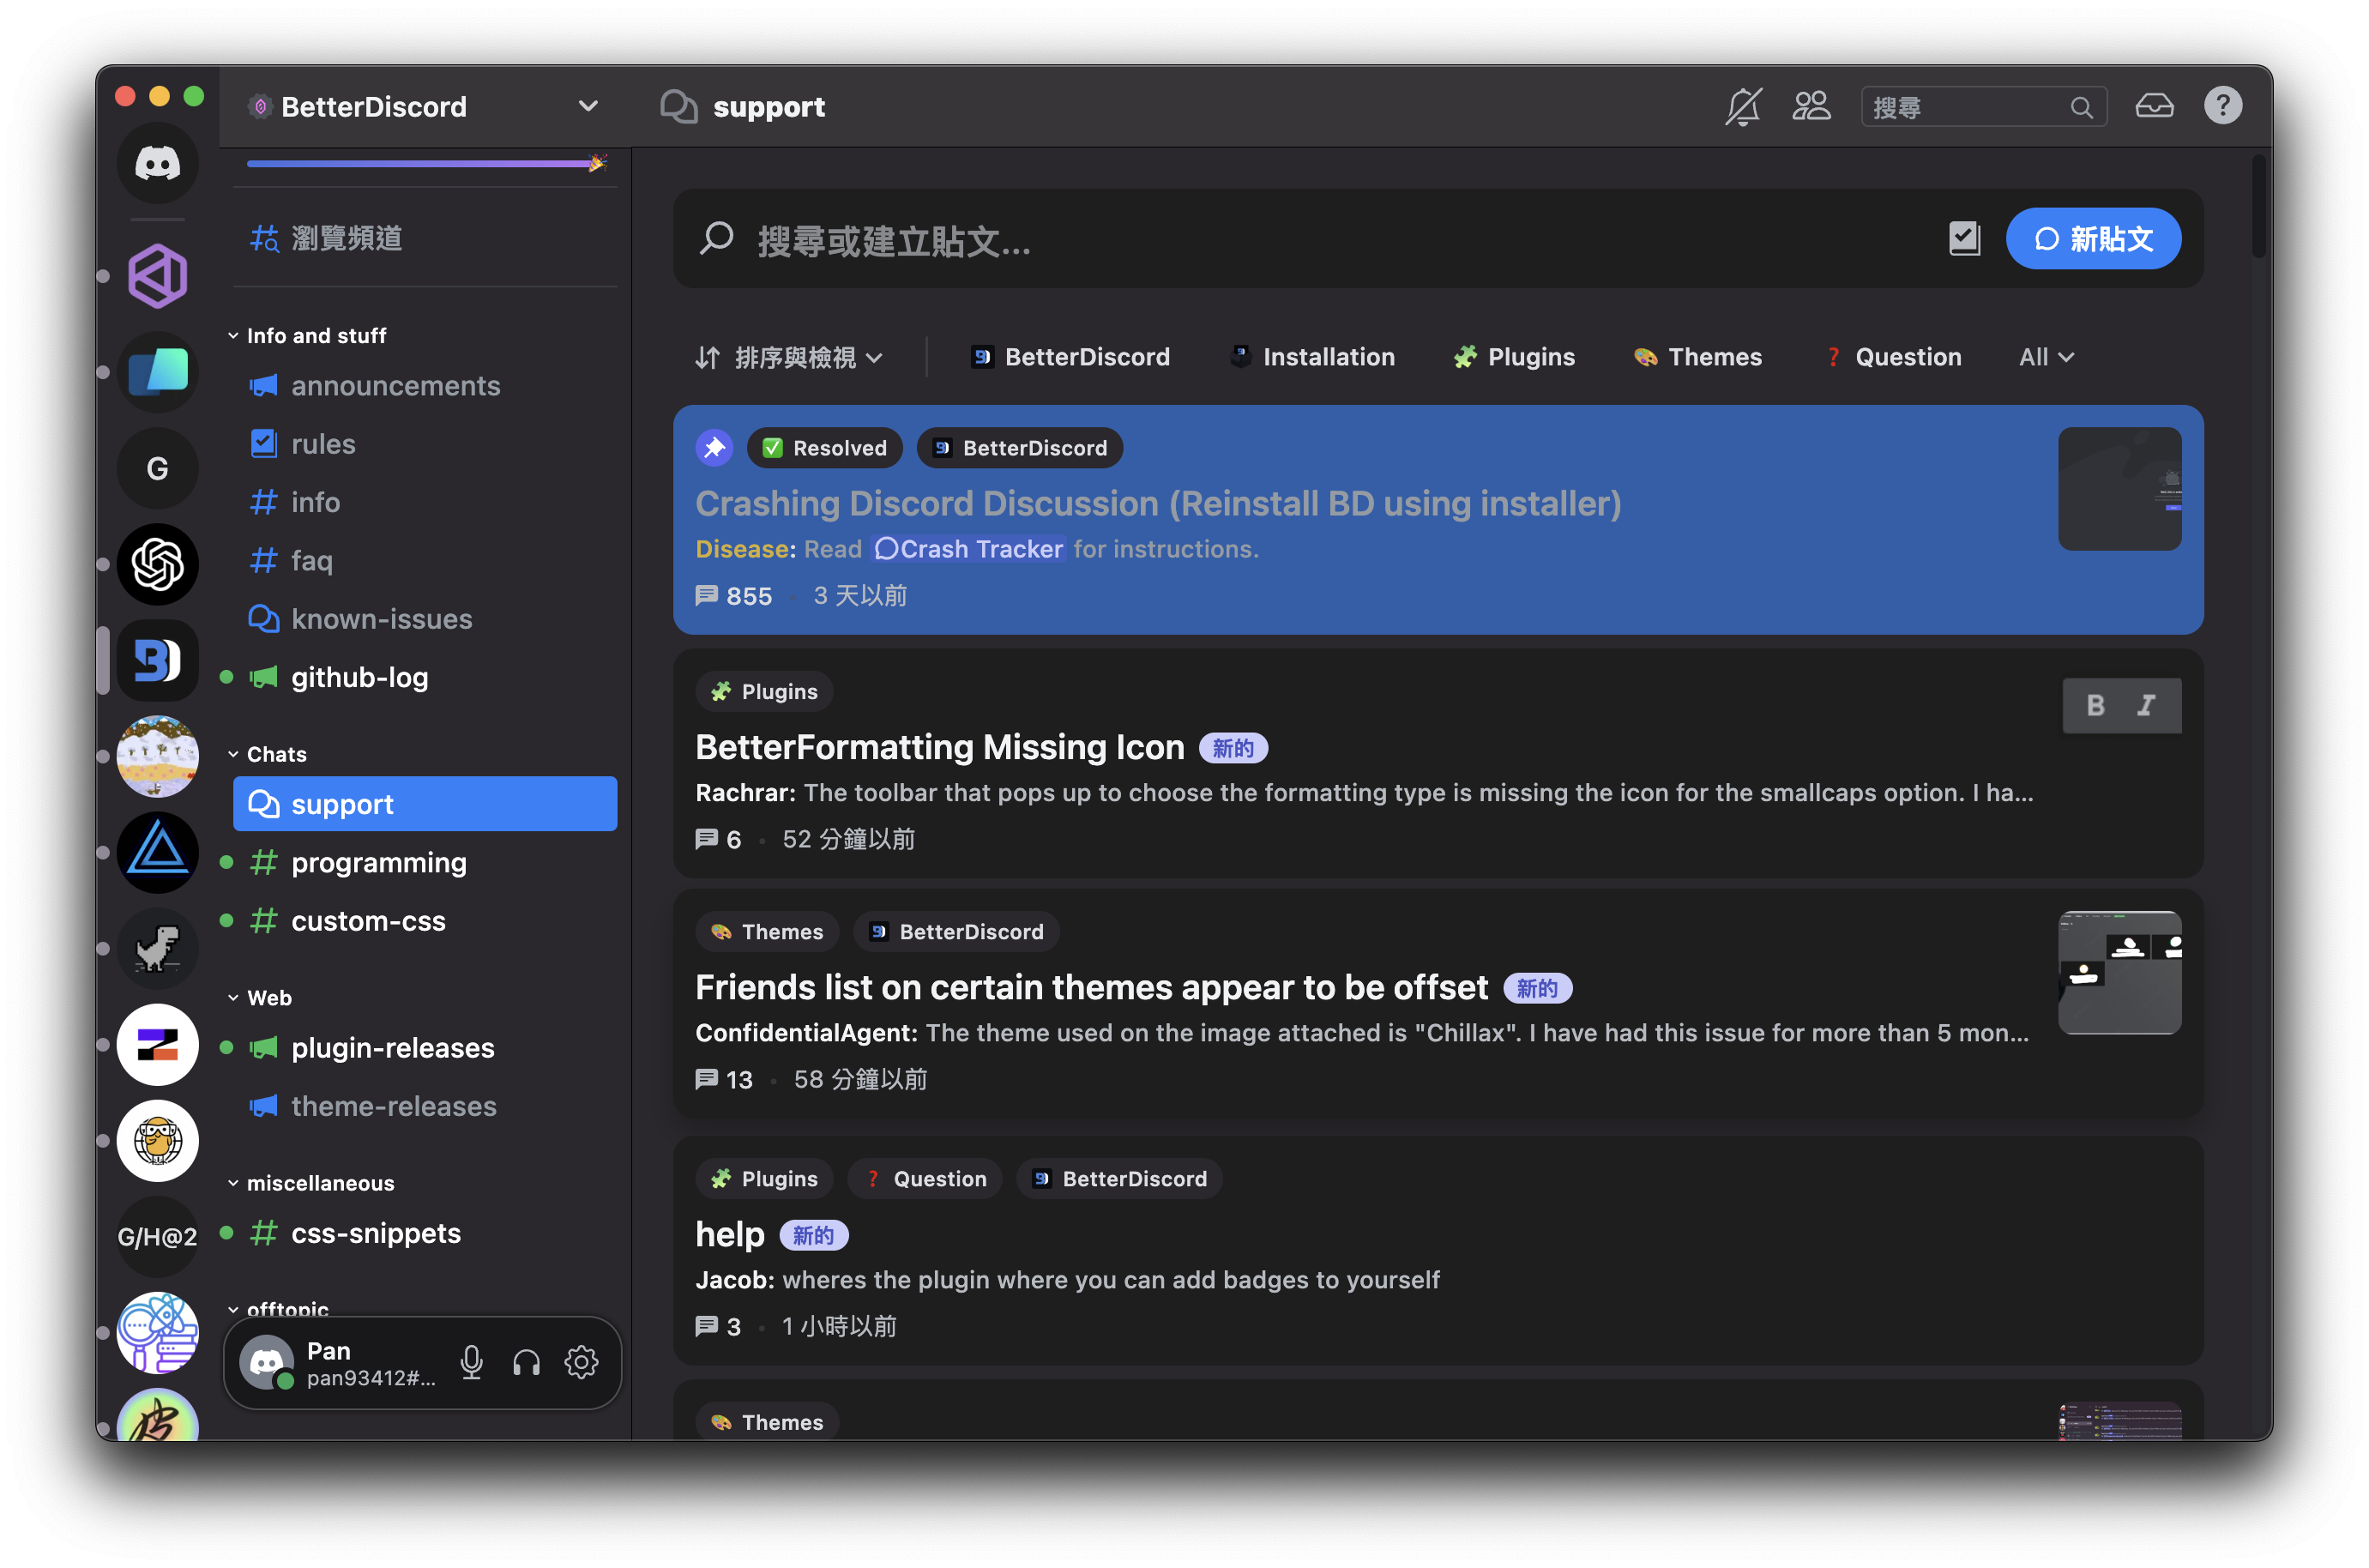Filter posts by Plugins tag
This screenshot has height=1568, width=2369.
(x=1514, y=357)
